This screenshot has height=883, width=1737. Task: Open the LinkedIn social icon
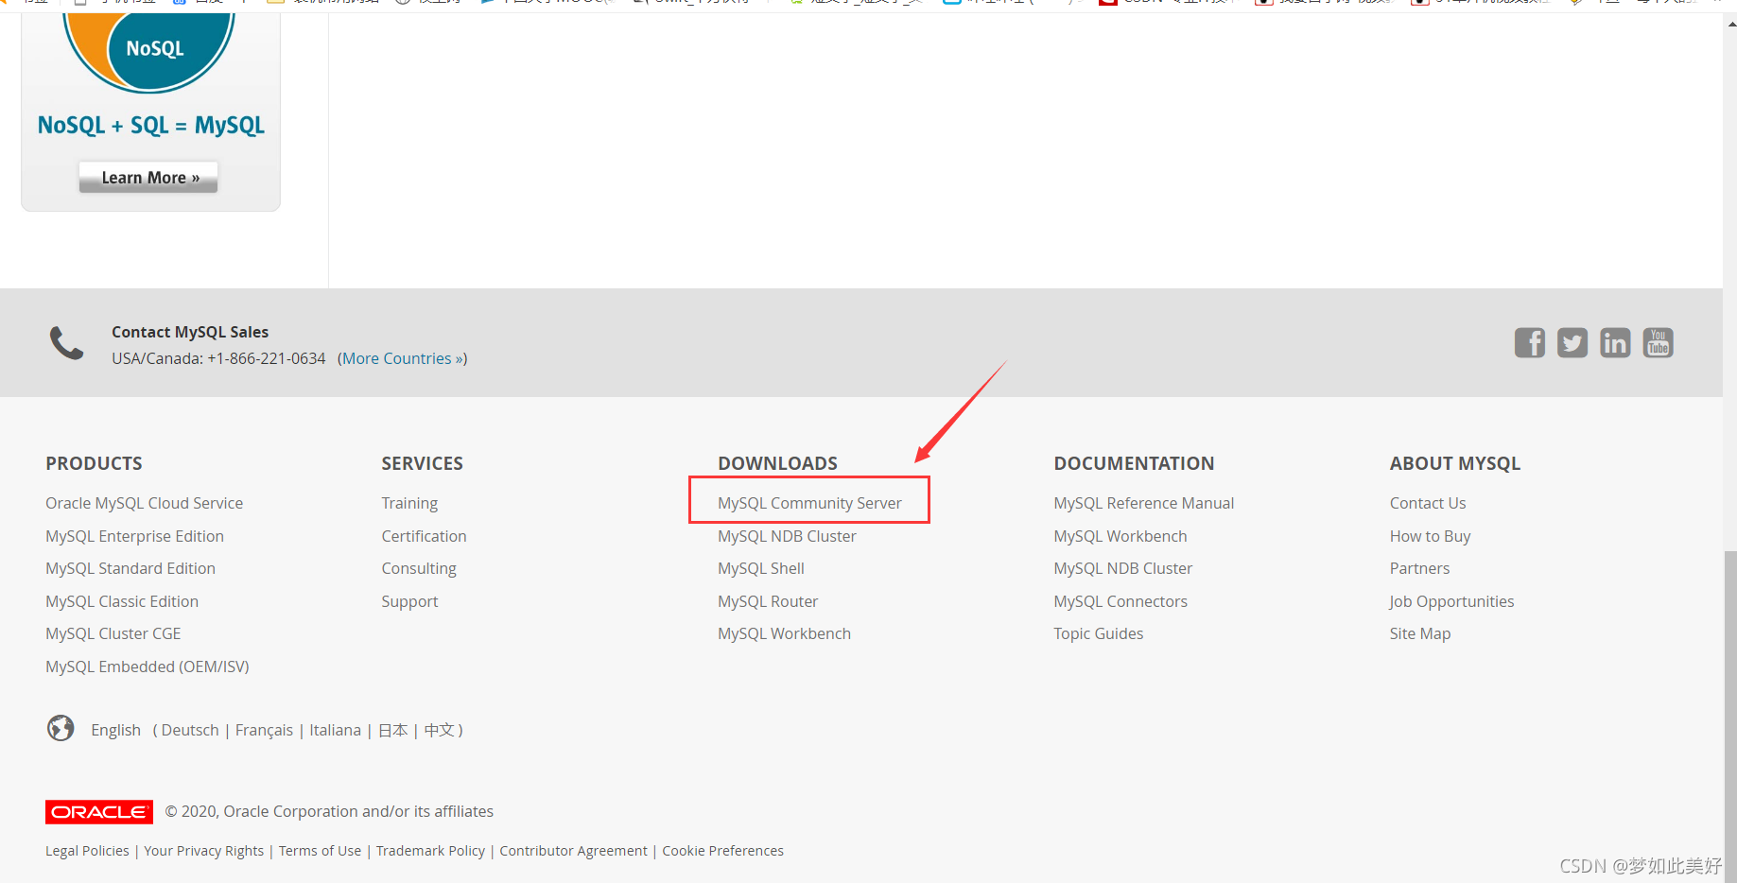1615,342
